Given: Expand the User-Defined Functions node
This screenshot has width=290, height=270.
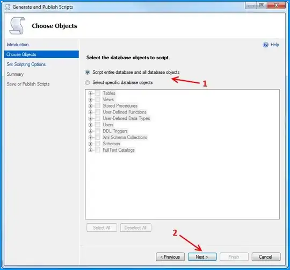Looking at the screenshot, I should pos(90,112).
